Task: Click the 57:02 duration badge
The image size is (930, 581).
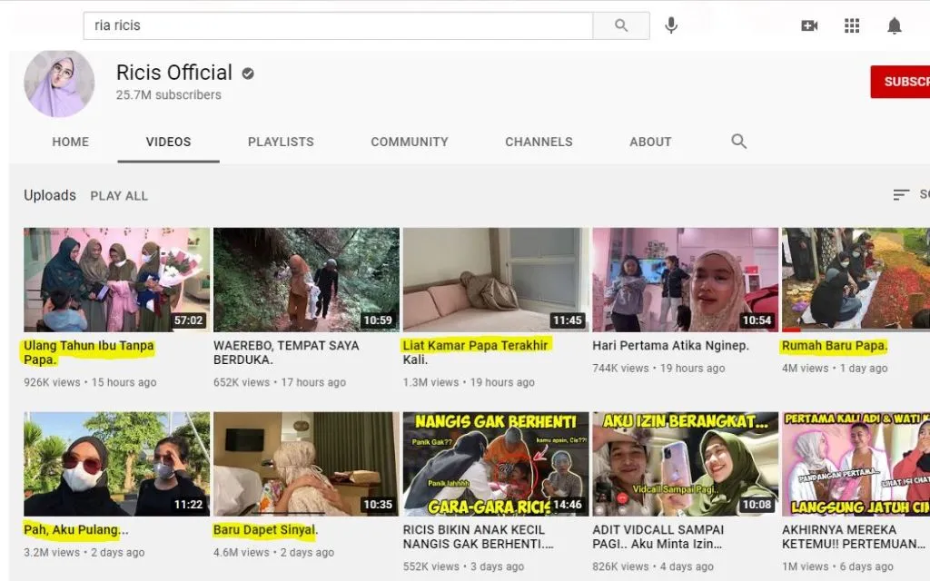Action: (189, 320)
